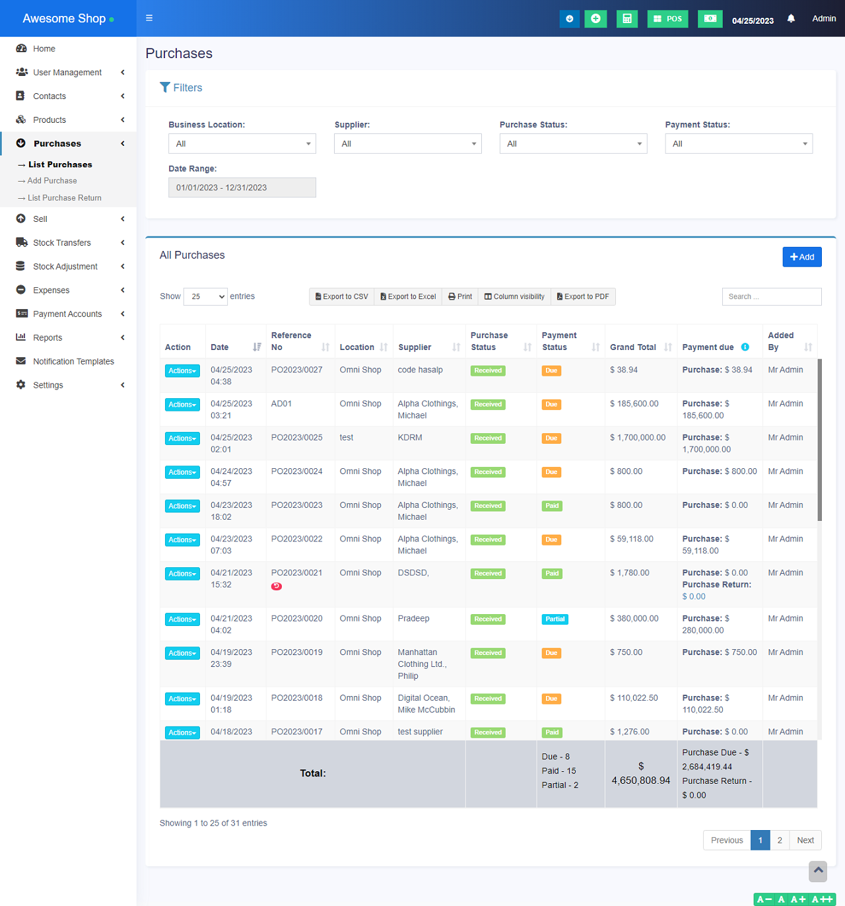Click the Payment due info icon
Image resolution: width=845 pixels, height=906 pixels.
[745, 347]
